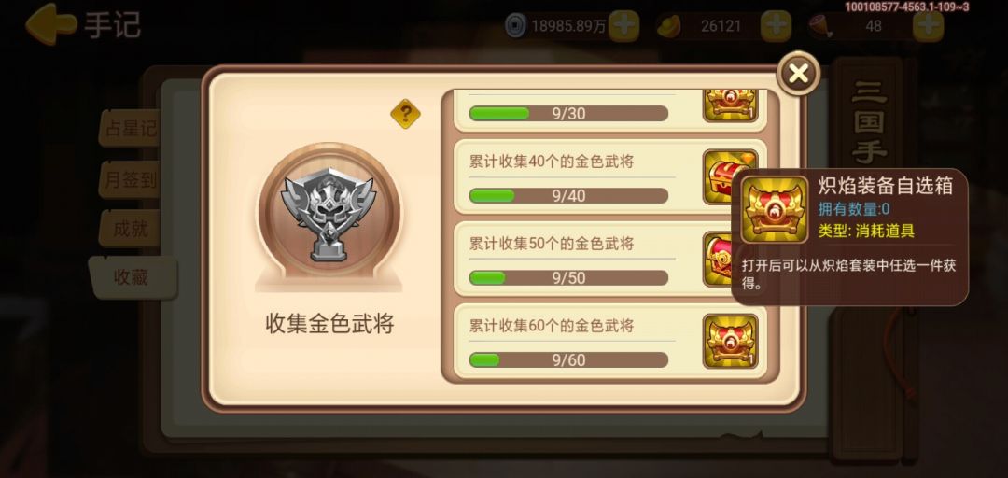Image resolution: width=1008 pixels, height=478 pixels.
Task: Tap the silver skull trophy emblem
Action: (x=328, y=214)
